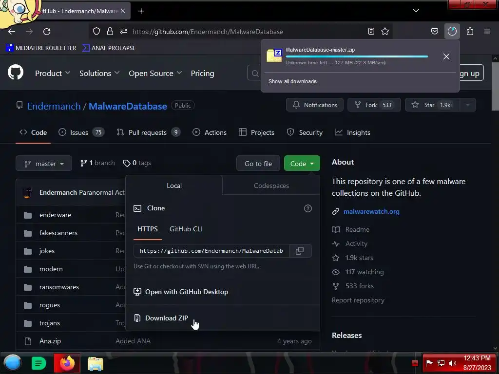This screenshot has width=499, height=374.
Task: Click the Notifications button
Action: pos(315,105)
